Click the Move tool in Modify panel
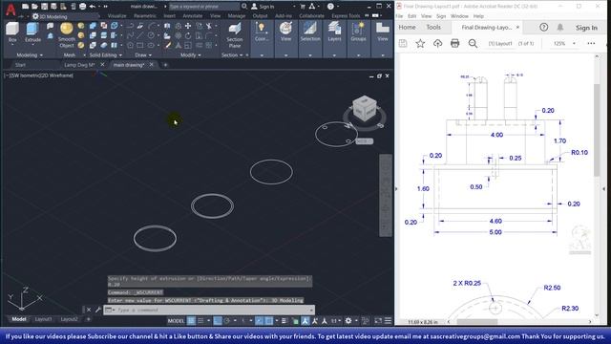Image resolution: width=611 pixels, height=344 pixels. [188, 26]
